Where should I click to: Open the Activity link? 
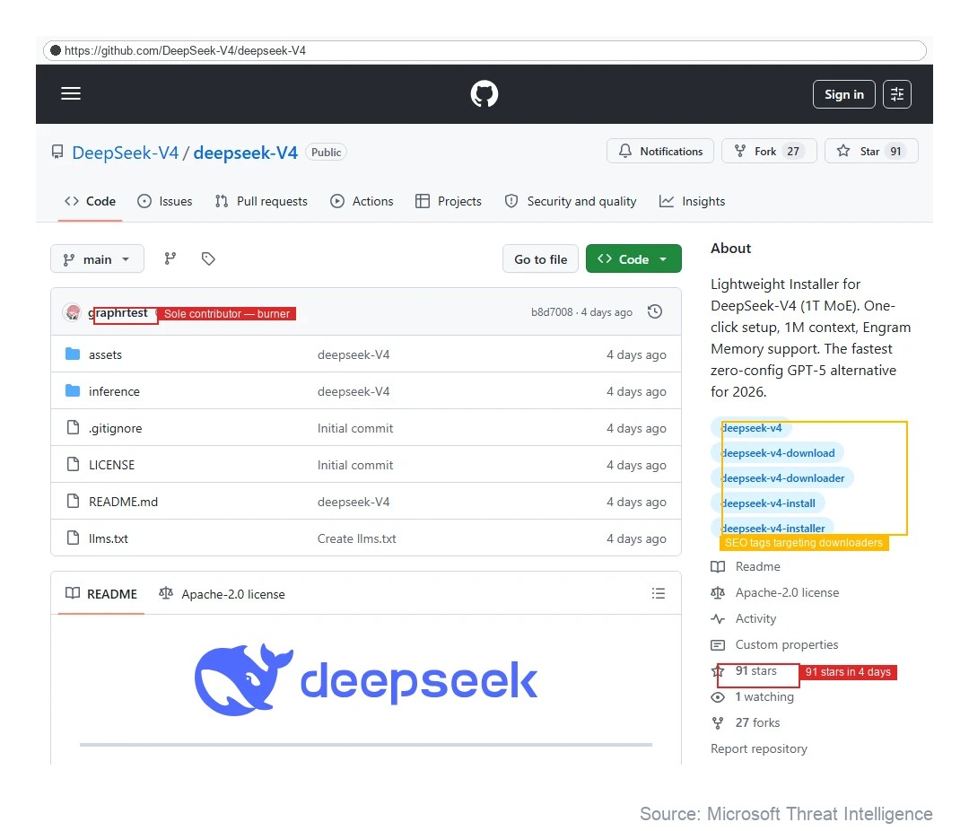coord(755,619)
